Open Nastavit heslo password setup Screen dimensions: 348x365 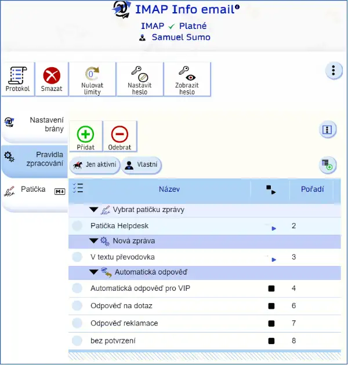pos(140,79)
